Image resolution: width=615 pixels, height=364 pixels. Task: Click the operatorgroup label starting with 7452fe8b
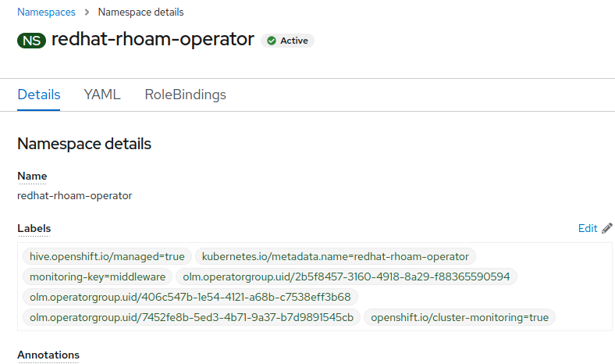(x=191, y=318)
